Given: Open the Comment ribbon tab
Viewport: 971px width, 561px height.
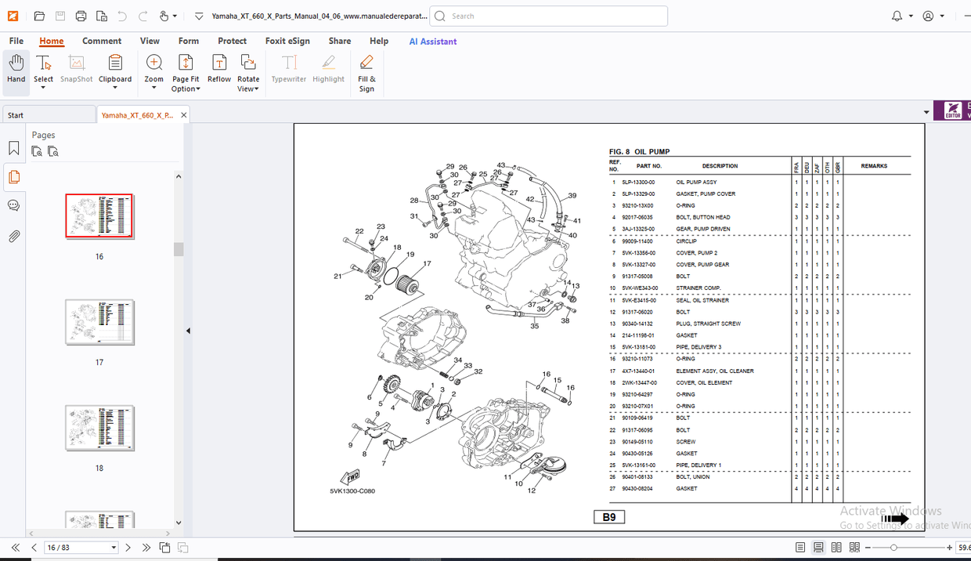Looking at the screenshot, I should [x=102, y=41].
